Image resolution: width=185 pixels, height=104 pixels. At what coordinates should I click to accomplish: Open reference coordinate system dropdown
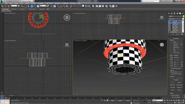[x=43, y=6]
